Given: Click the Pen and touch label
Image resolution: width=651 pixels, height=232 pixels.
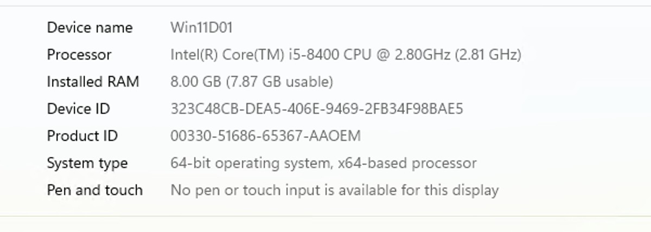Looking at the screenshot, I should 94,190.
